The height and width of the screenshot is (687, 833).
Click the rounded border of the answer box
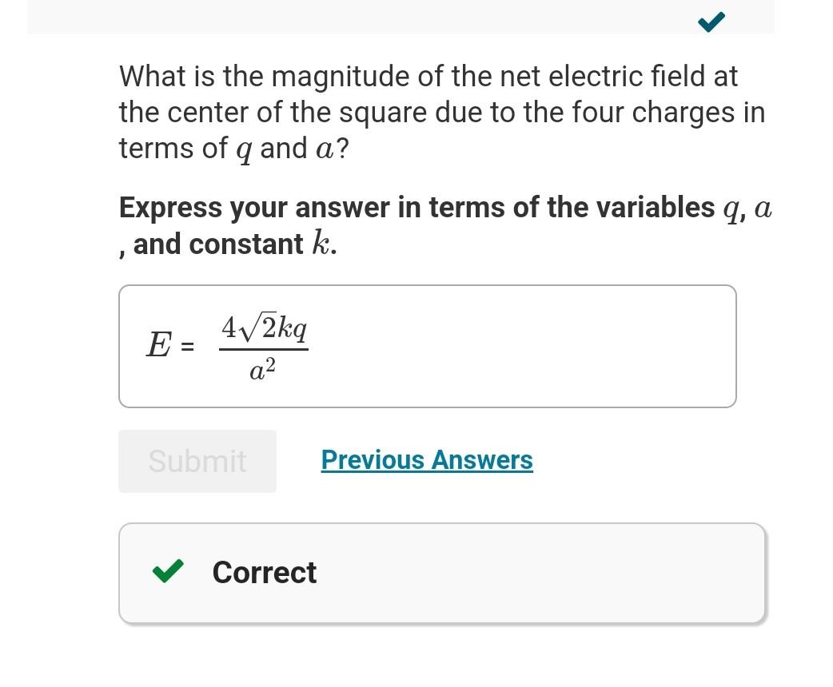coord(428,285)
